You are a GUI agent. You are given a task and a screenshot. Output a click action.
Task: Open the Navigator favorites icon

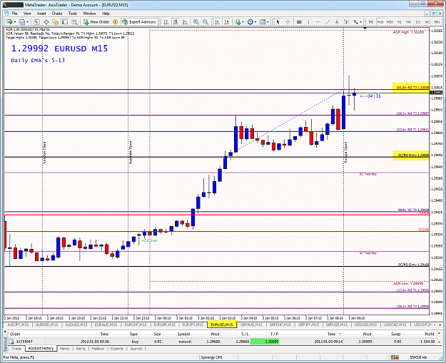pyautogui.click(x=55, y=22)
